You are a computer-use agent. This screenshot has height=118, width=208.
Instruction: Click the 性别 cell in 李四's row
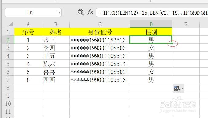151,48
